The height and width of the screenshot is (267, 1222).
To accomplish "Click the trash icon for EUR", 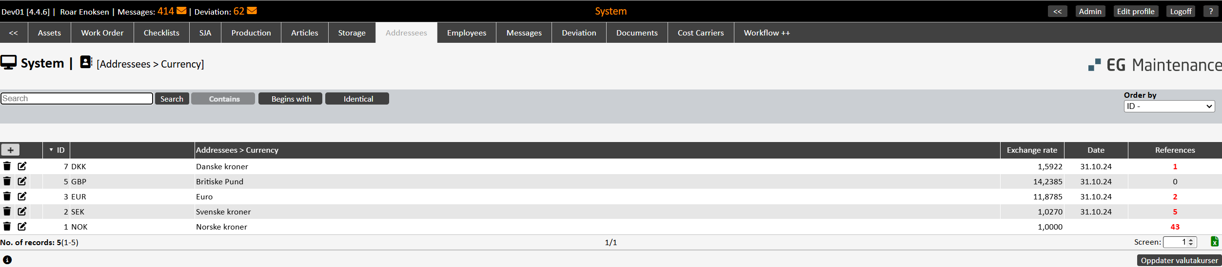I will click(x=7, y=196).
